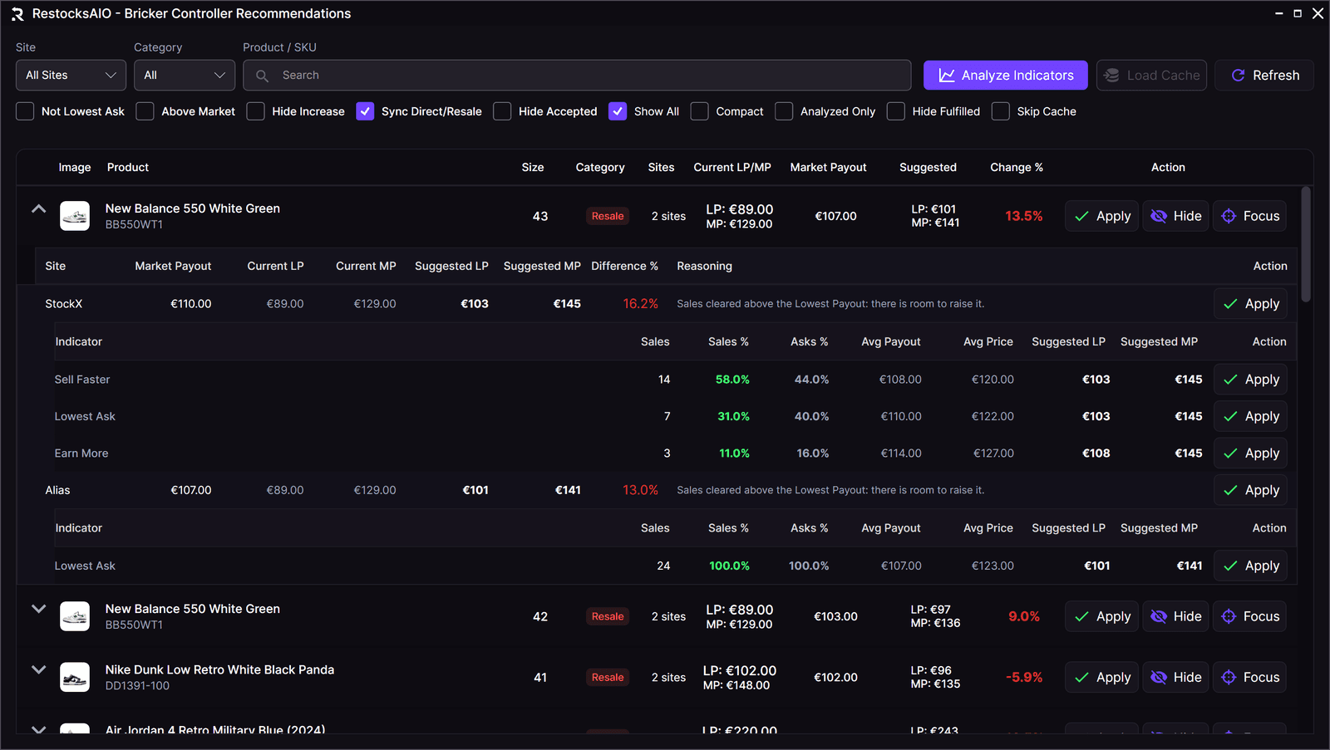Enable Compact view checkbox
The width and height of the screenshot is (1330, 750).
(700, 111)
